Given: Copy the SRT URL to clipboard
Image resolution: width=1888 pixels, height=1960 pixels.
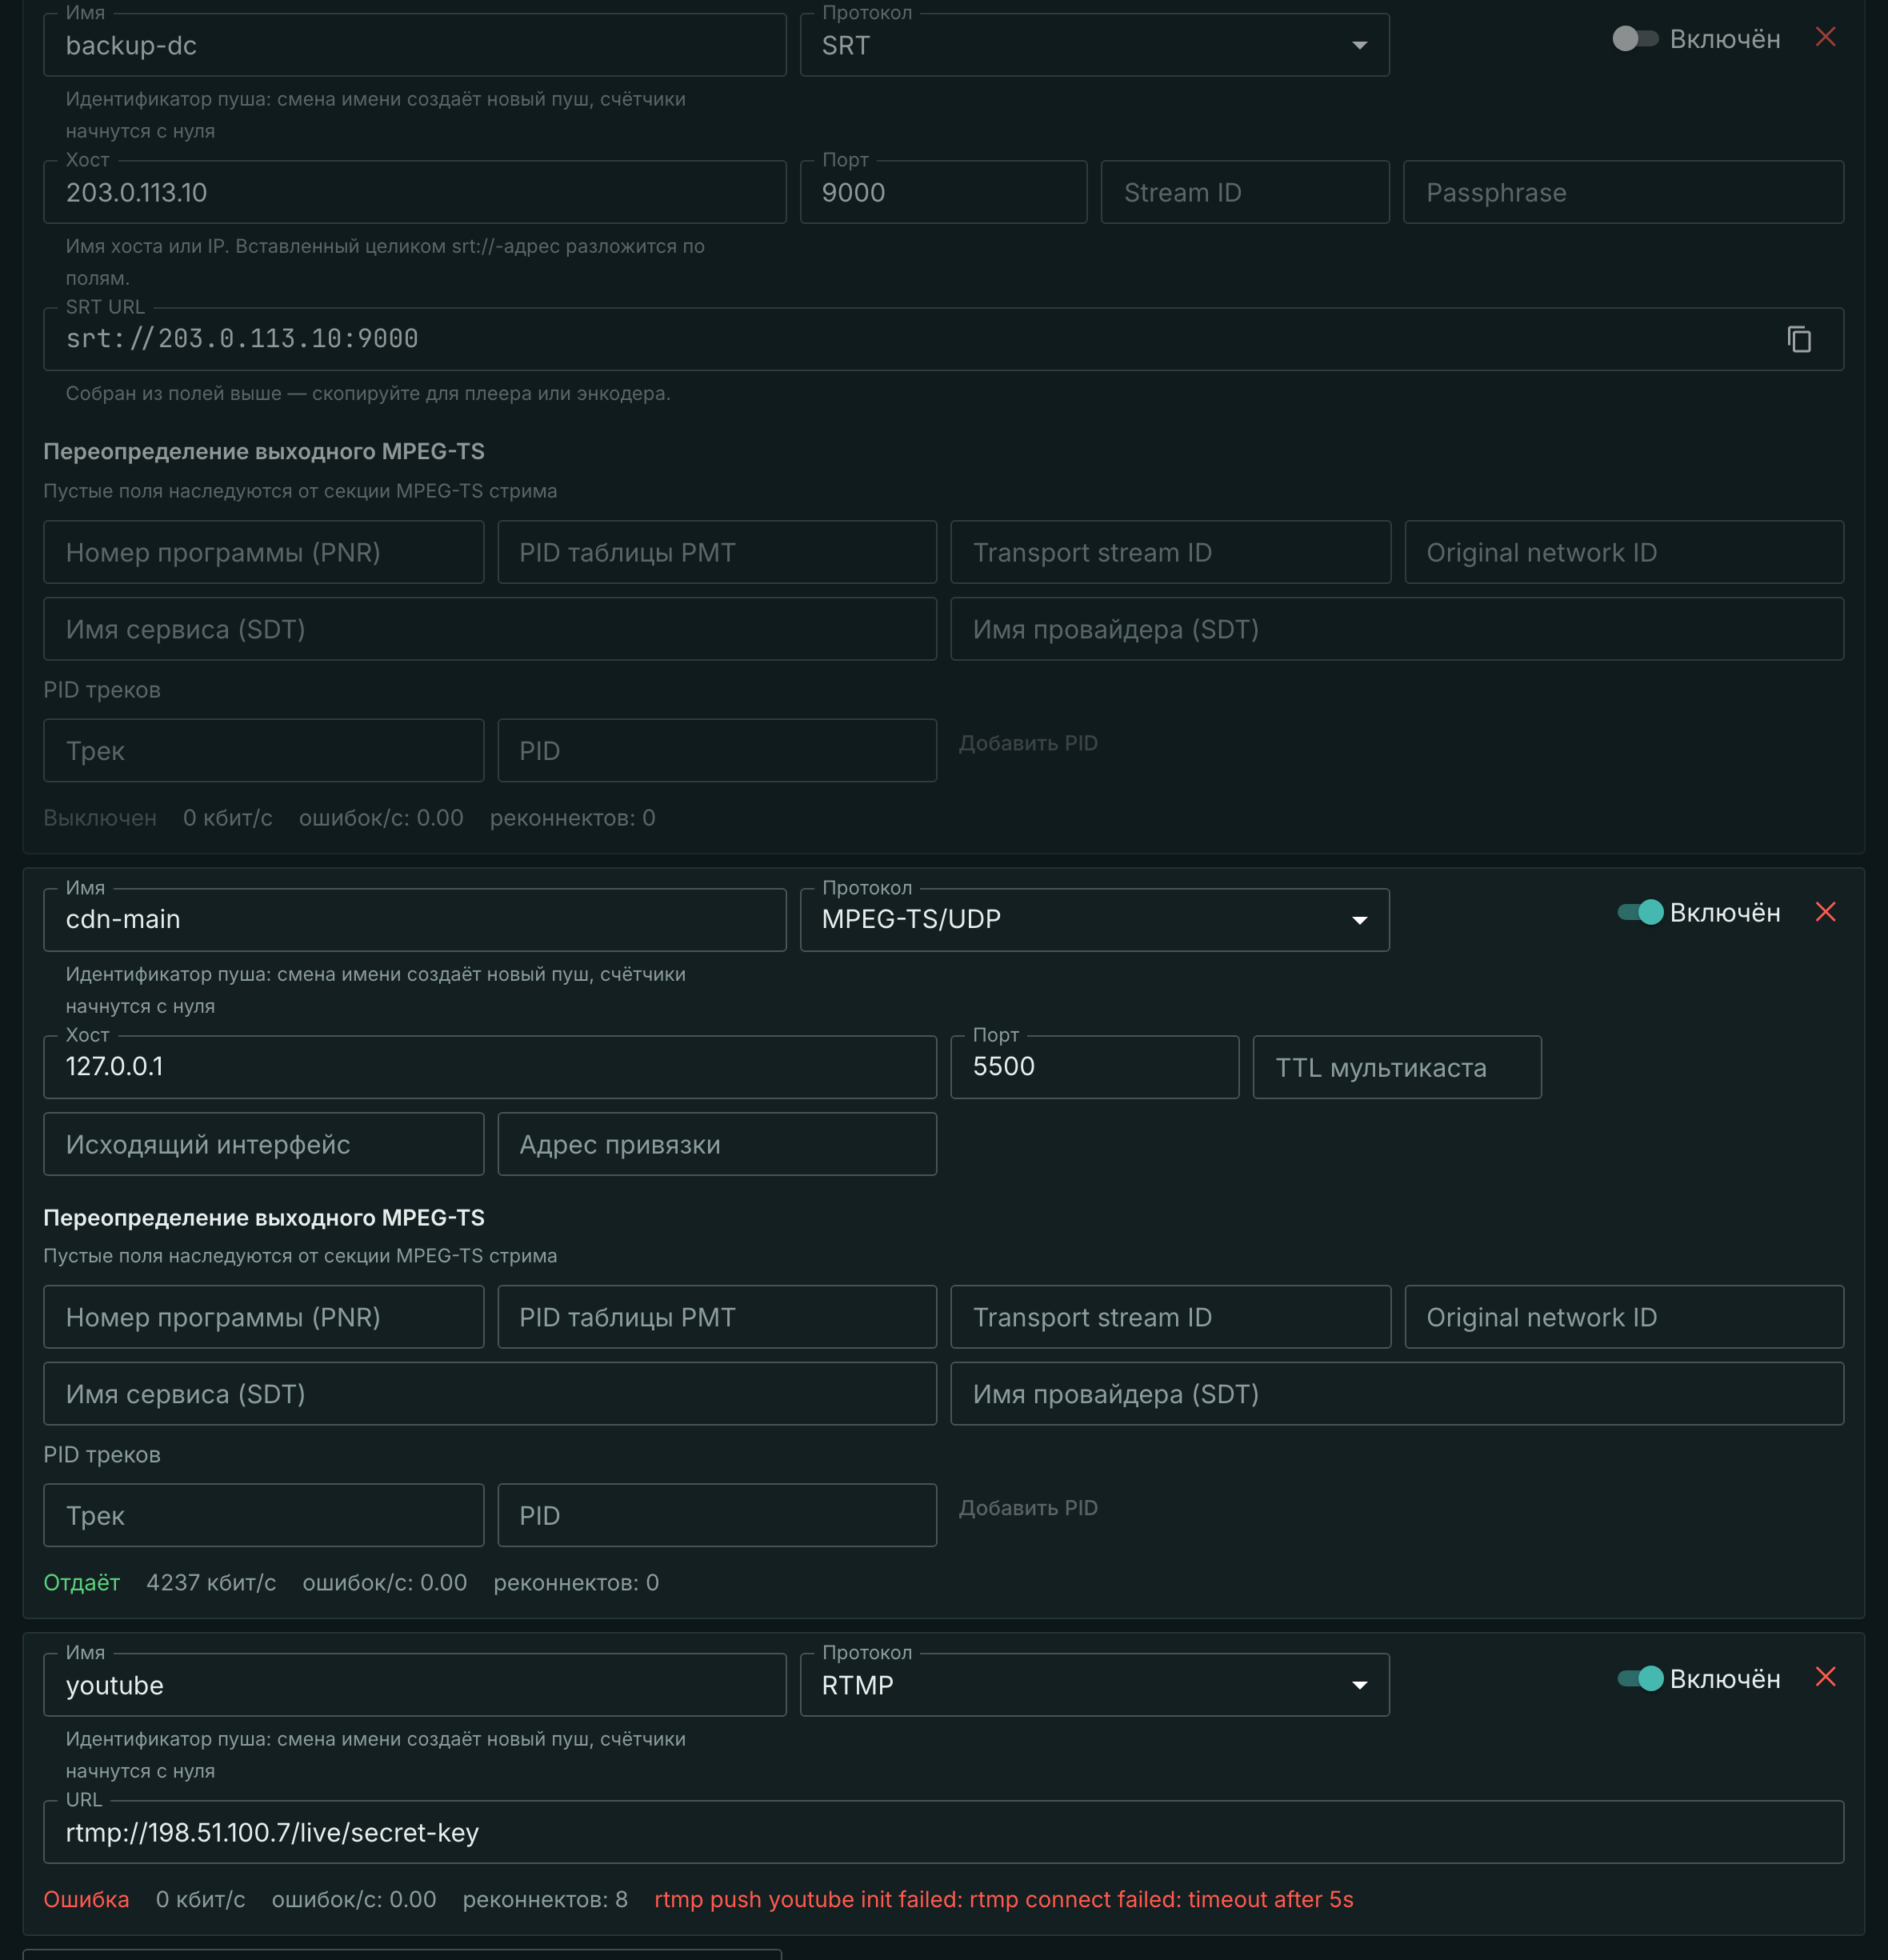Looking at the screenshot, I should tap(1799, 339).
